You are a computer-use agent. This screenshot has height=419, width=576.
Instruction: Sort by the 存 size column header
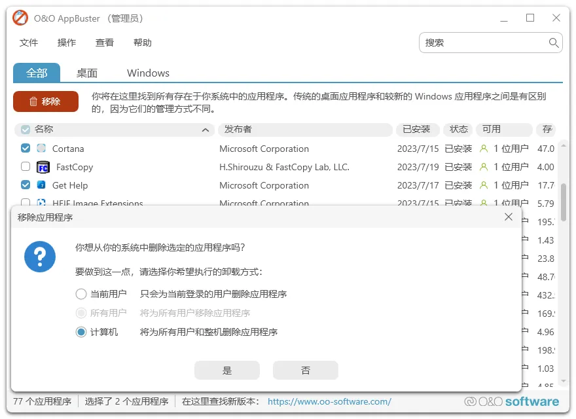point(547,130)
